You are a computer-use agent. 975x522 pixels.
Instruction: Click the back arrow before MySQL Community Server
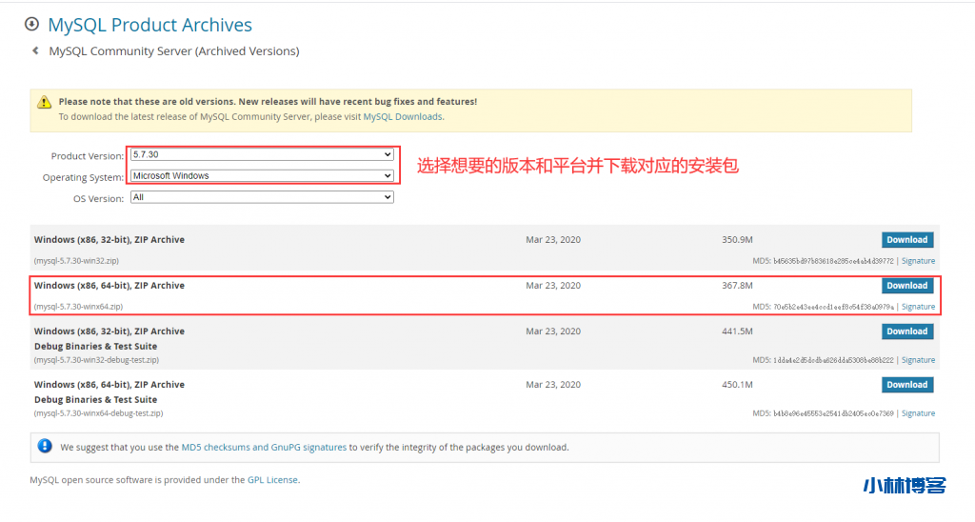pyautogui.click(x=35, y=50)
